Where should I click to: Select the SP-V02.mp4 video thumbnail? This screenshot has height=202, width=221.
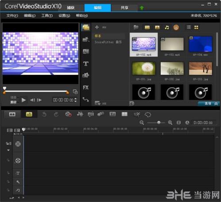click(143, 45)
